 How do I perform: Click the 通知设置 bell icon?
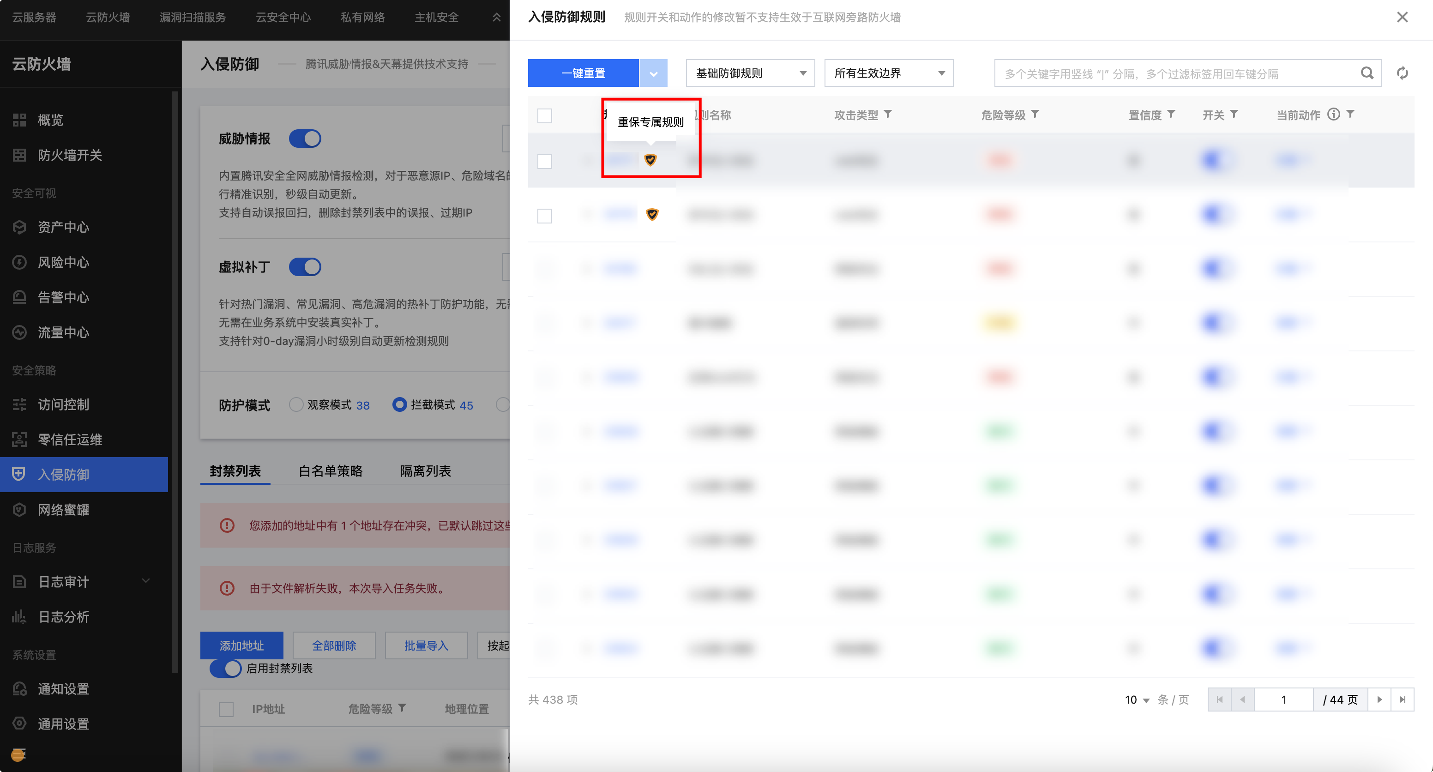pos(19,689)
